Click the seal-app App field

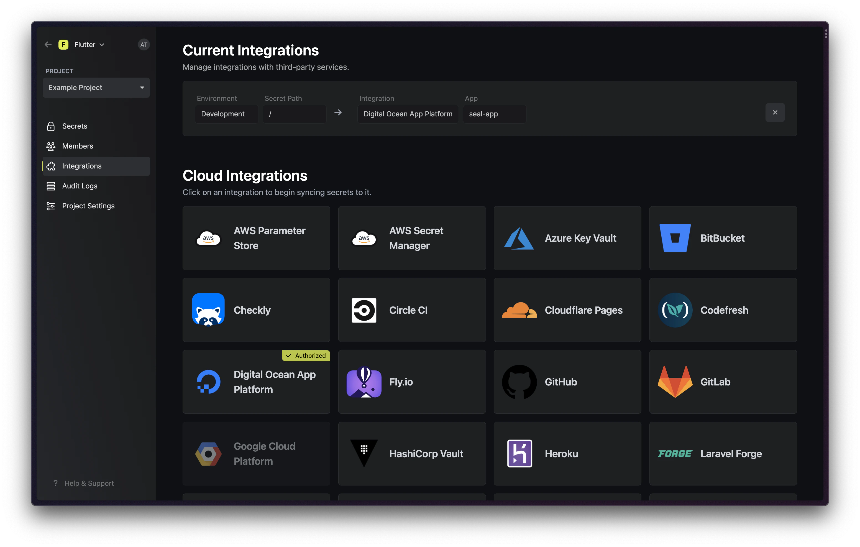tap(495, 114)
